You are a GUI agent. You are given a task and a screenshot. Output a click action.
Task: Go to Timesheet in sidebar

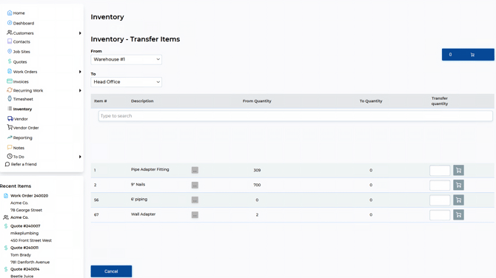(x=20, y=99)
